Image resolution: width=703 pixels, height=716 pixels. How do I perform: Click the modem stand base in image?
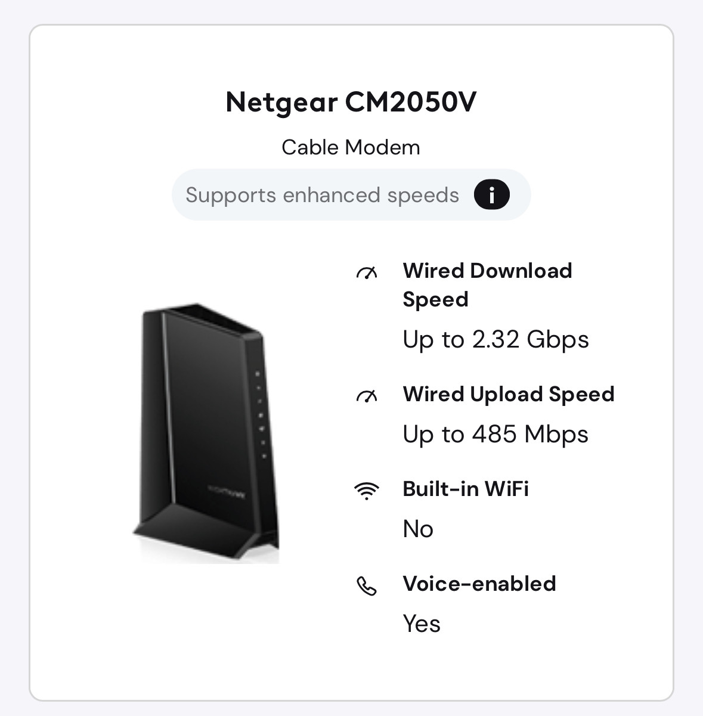pyautogui.click(x=206, y=534)
